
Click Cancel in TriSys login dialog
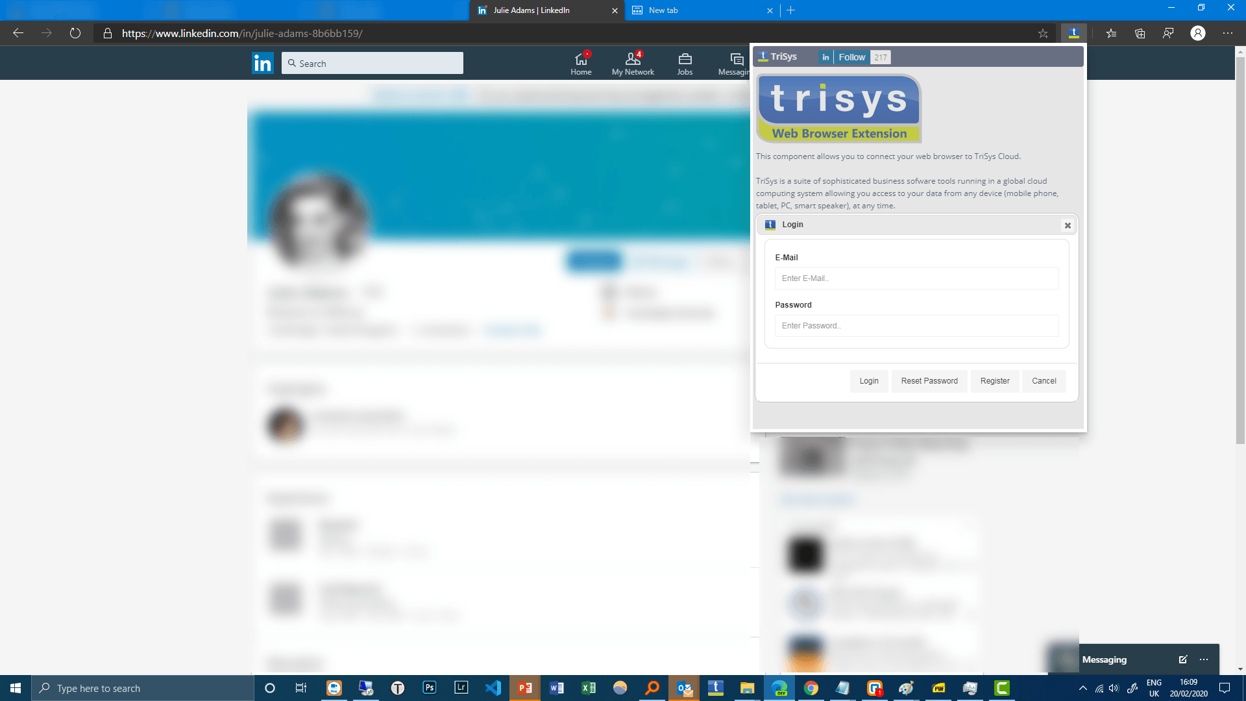tap(1044, 381)
